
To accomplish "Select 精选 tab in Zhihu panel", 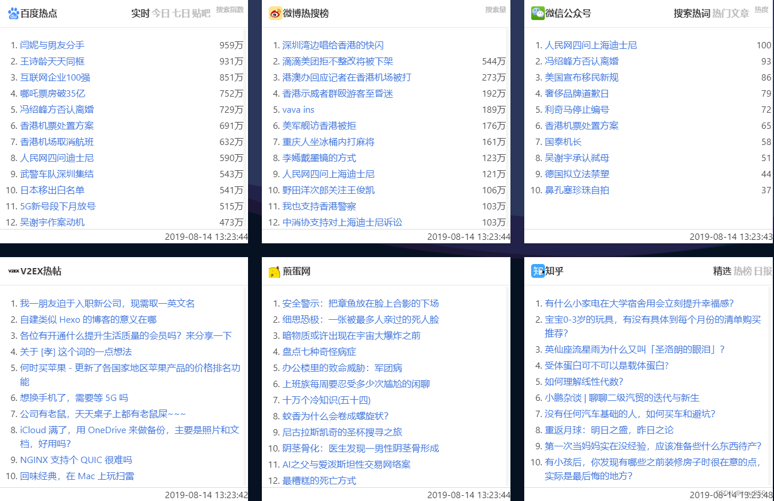I will (722, 271).
